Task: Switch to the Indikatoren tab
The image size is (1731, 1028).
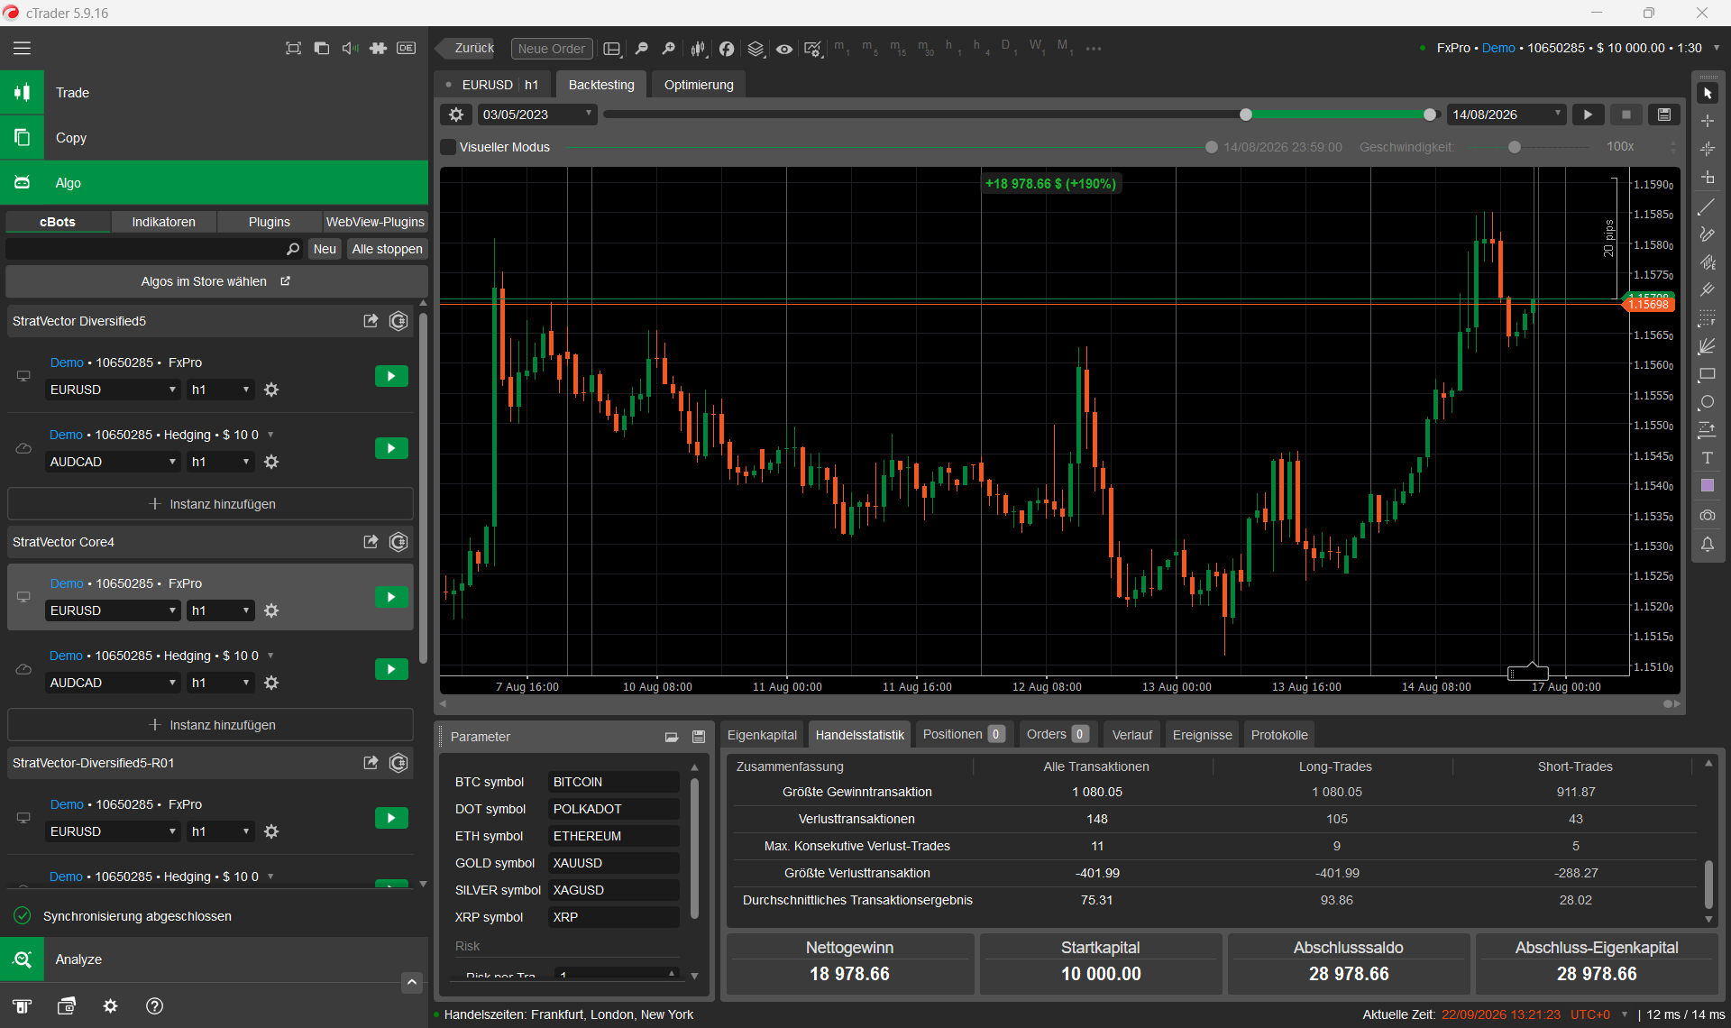Action: pyautogui.click(x=163, y=222)
